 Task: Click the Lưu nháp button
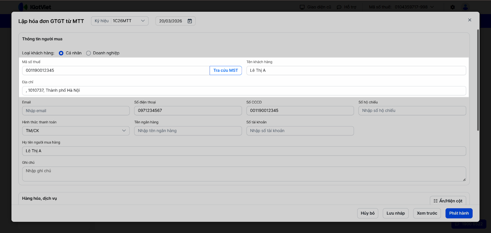396,213
